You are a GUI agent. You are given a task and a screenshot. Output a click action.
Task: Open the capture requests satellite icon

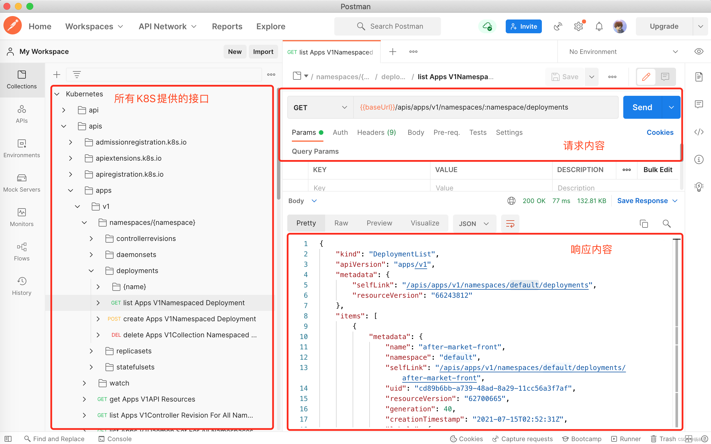click(x=558, y=26)
